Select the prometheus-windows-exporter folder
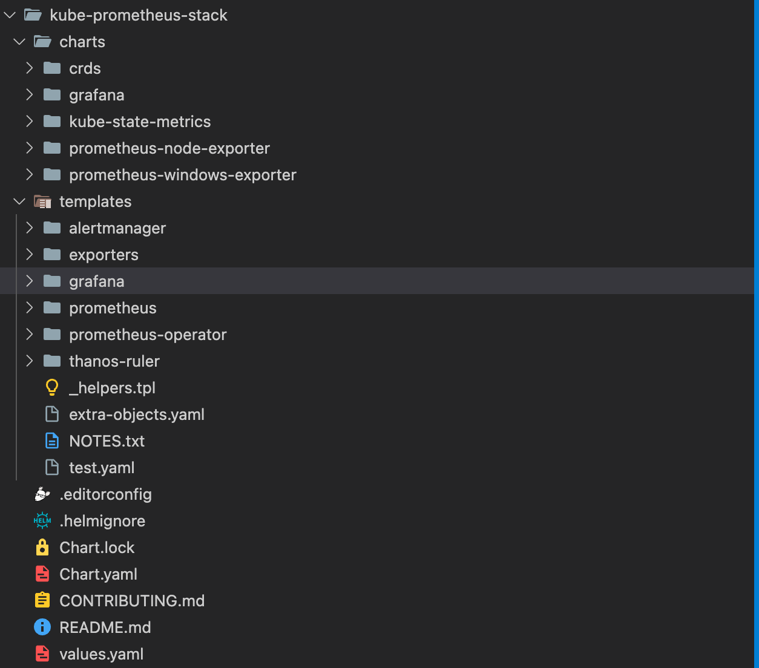This screenshot has height=668, width=759. point(183,175)
